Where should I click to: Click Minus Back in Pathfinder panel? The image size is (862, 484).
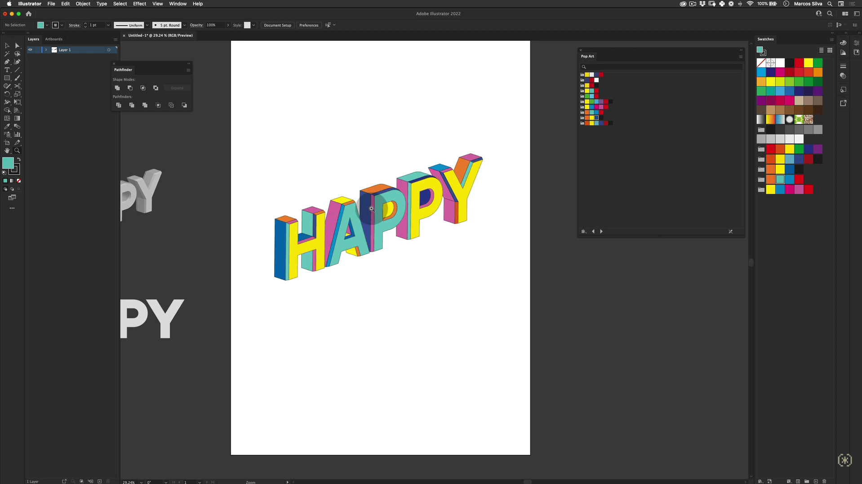[x=184, y=105]
